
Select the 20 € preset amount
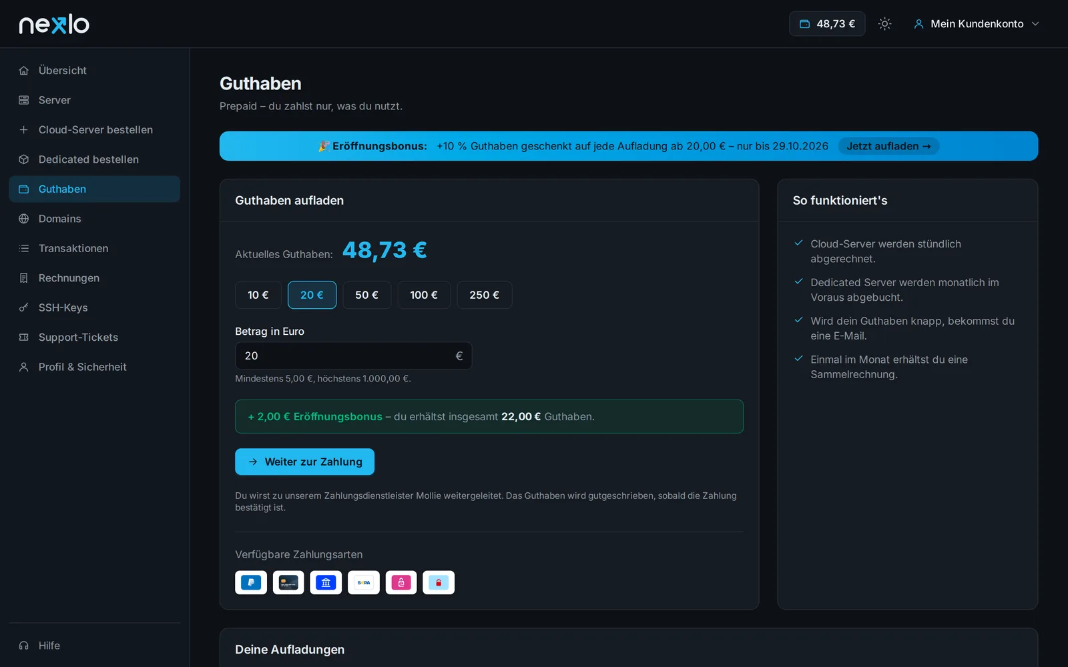tap(312, 295)
